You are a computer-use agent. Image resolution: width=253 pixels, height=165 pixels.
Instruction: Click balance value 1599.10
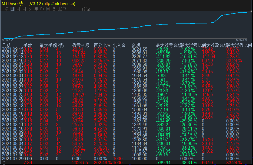[x=139, y=102]
